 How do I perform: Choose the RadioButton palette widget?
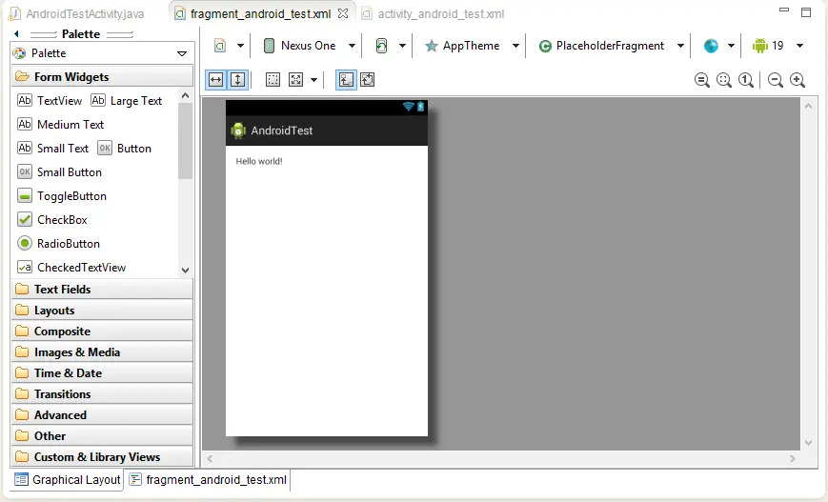coord(58,243)
